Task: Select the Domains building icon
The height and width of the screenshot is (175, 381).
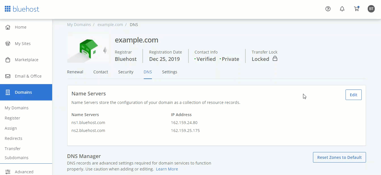Action: (x=8, y=92)
